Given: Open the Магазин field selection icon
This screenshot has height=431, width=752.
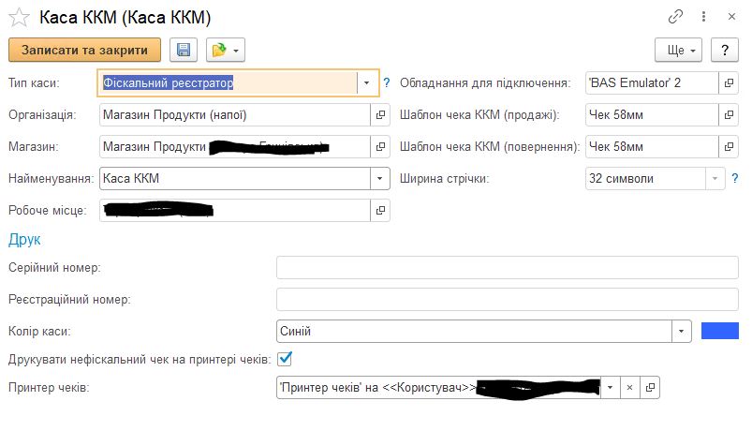Looking at the screenshot, I should click(381, 147).
